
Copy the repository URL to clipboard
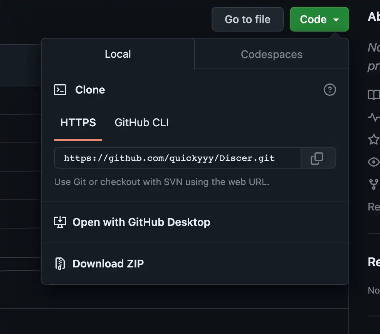[x=317, y=158]
